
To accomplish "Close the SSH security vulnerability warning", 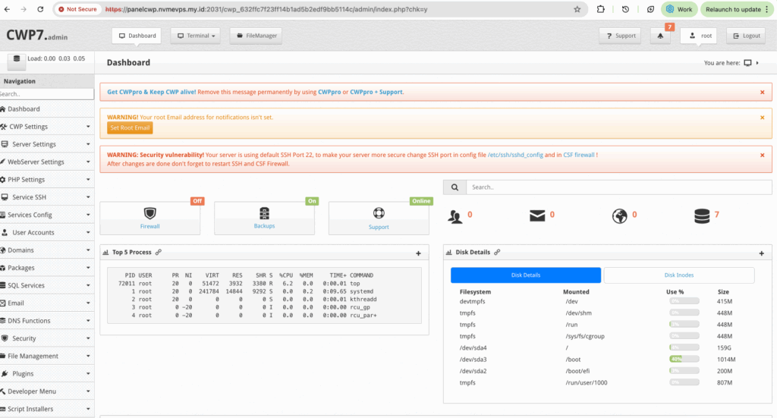I will pyautogui.click(x=762, y=155).
